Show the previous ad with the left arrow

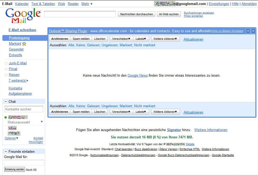[248, 31]
